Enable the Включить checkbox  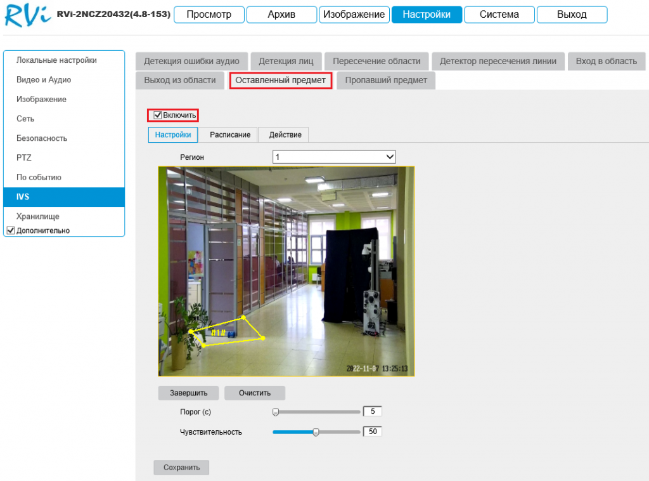coord(158,115)
